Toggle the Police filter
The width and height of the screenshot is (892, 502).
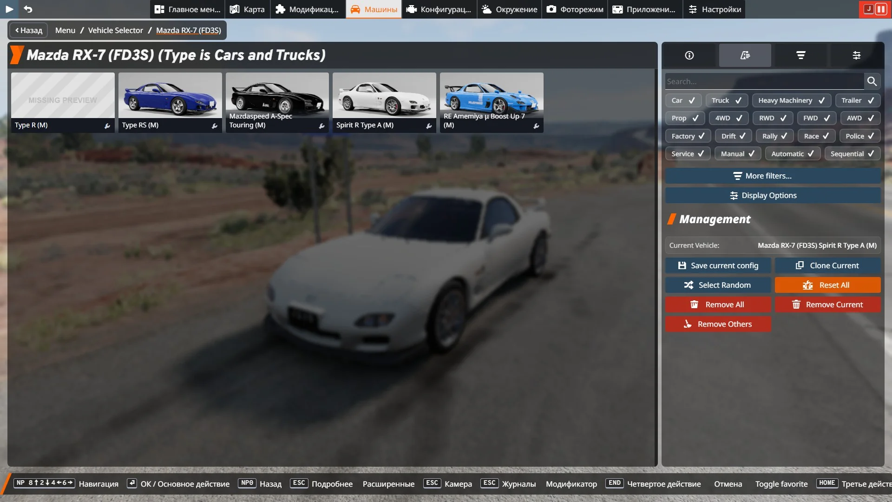click(860, 136)
